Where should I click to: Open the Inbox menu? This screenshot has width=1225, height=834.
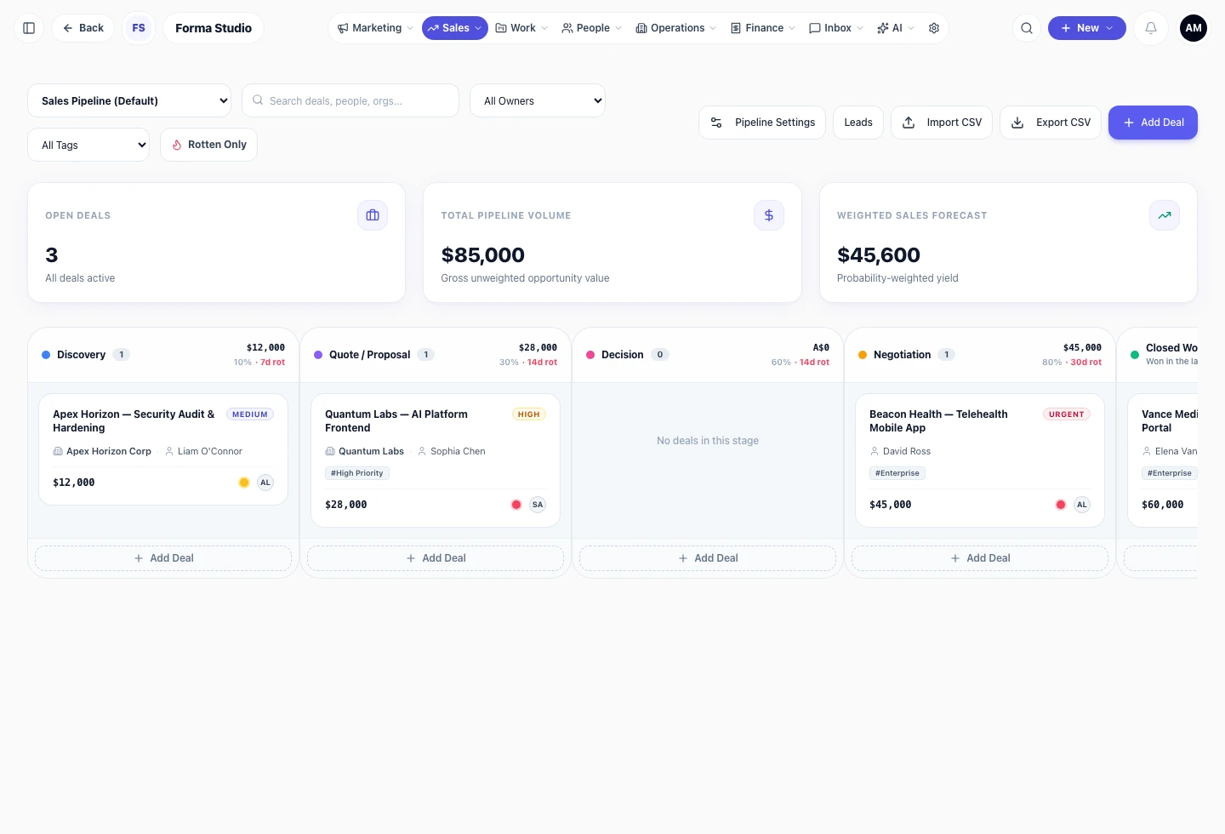[836, 28]
